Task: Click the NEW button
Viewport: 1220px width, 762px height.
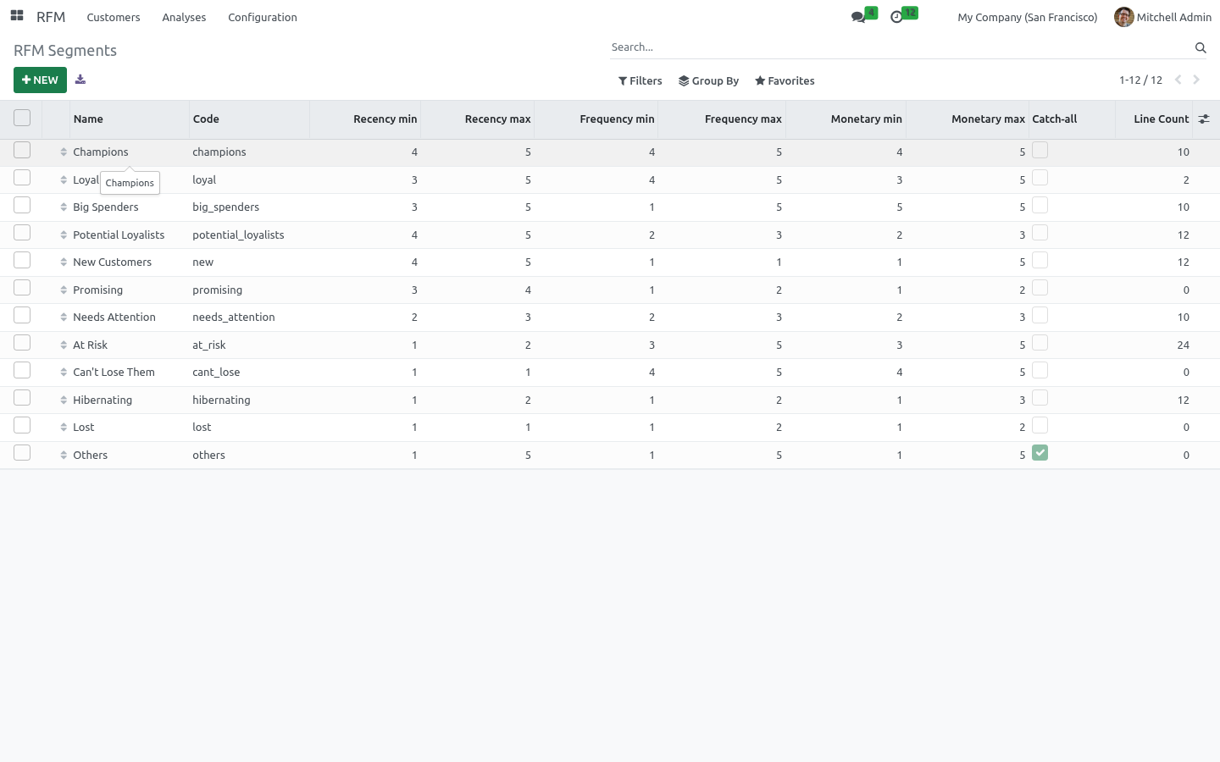Action: [x=40, y=80]
